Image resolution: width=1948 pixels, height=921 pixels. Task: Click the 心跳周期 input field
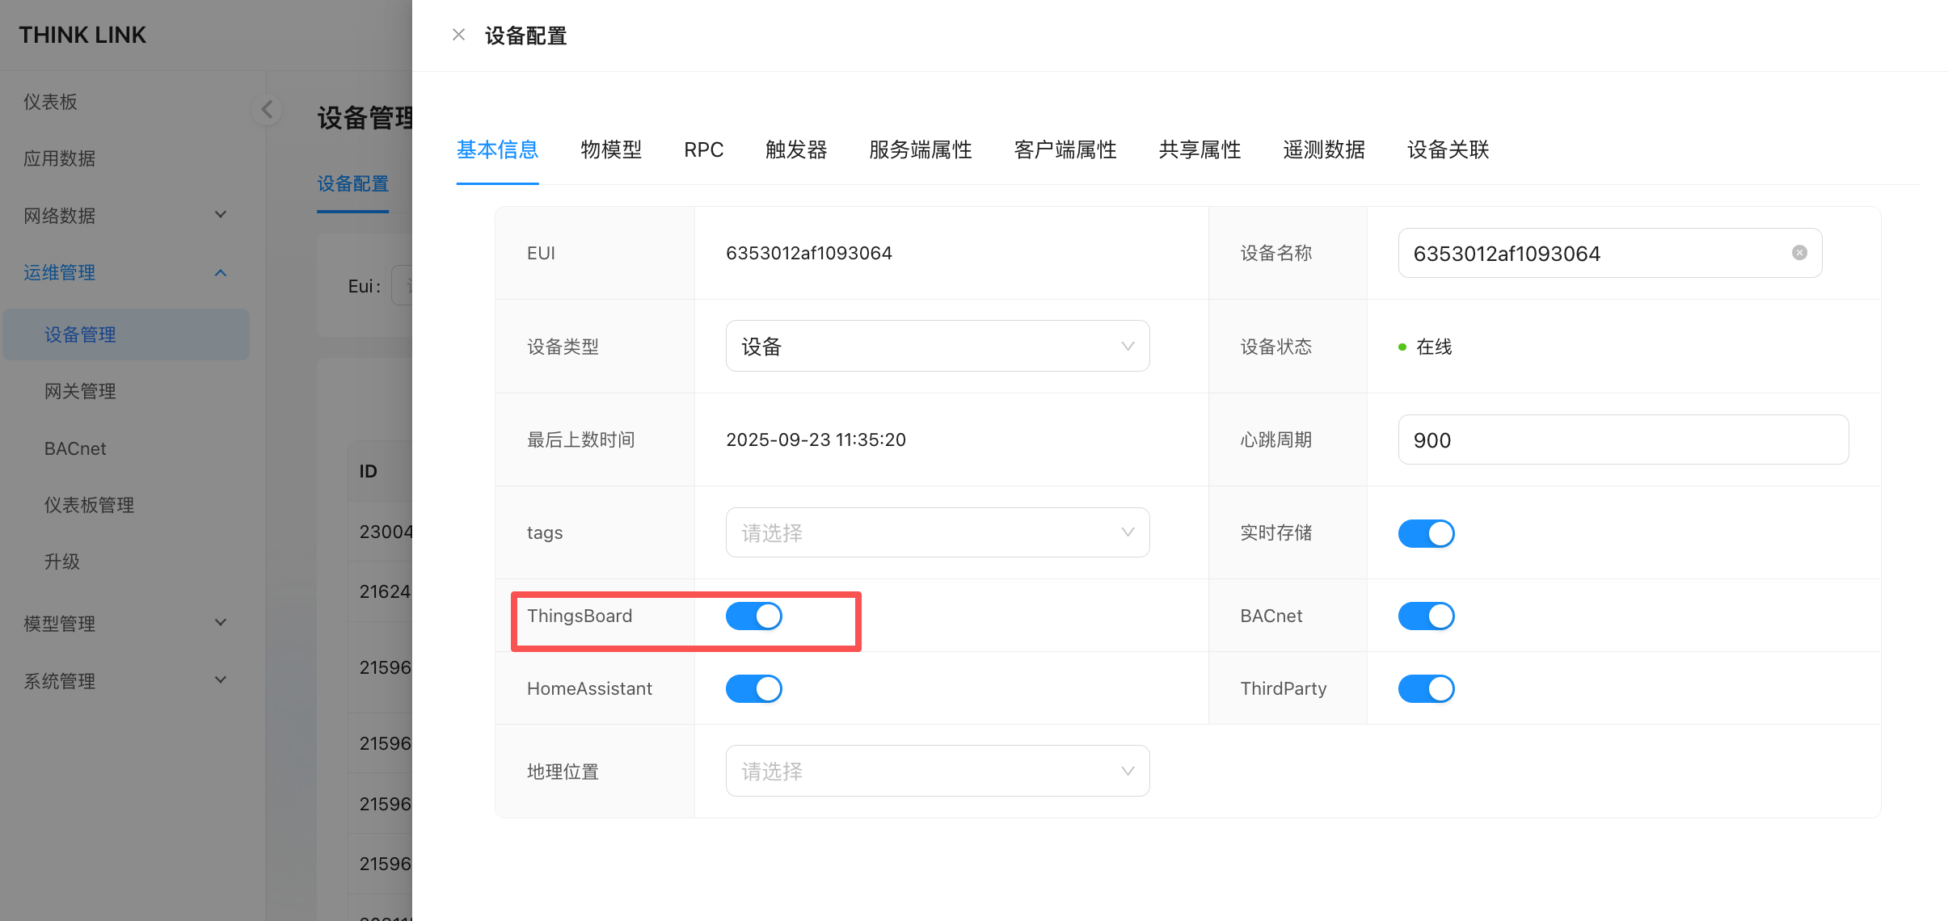[x=1622, y=440]
